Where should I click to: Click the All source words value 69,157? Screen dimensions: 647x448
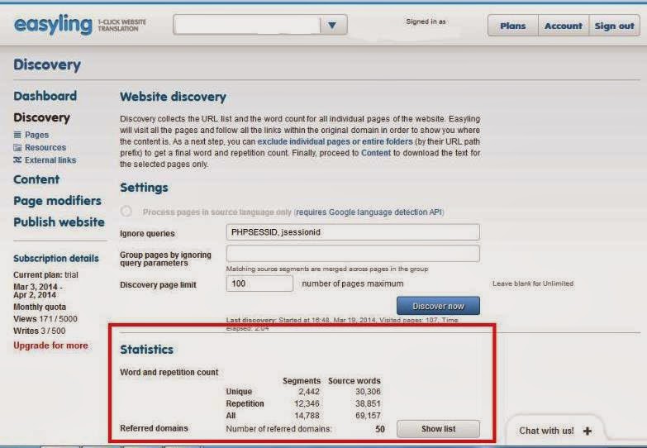pos(368,416)
